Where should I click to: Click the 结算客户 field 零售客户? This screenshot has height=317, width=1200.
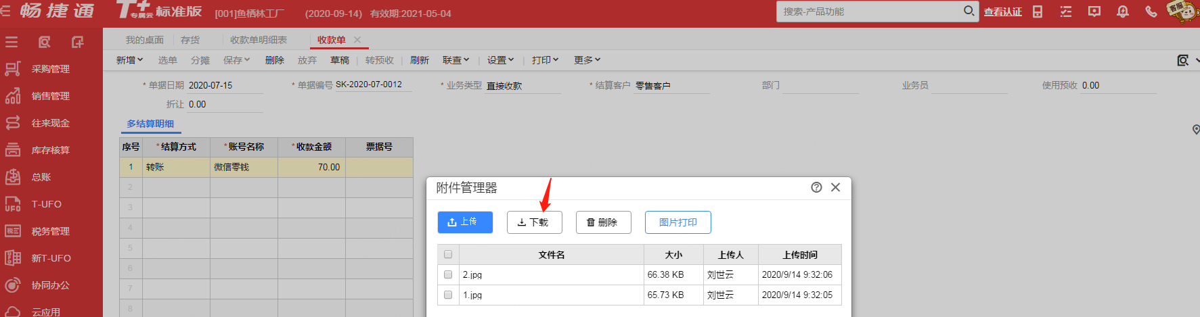coord(671,85)
